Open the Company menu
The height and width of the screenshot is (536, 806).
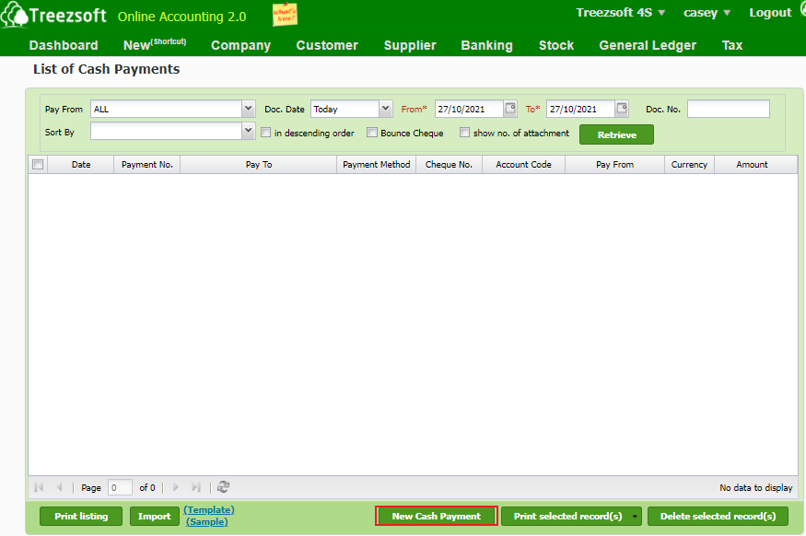click(x=240, y=45)
